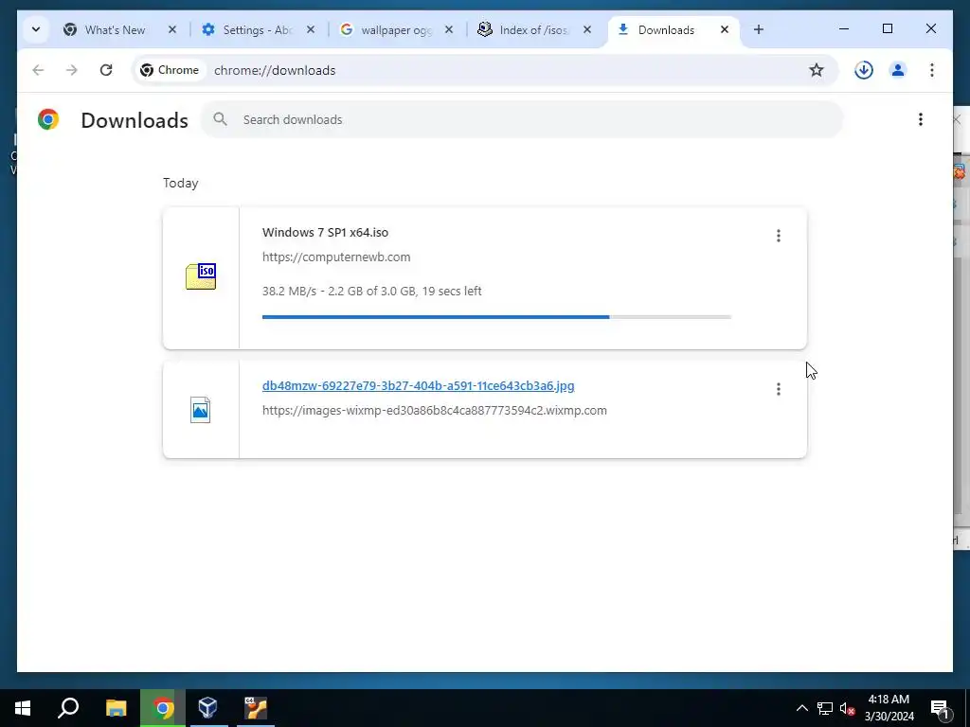Viewport: 970px width, 727px height.
Task: Open more actions for Windows 7 SP1 x64.iso
Action: pyautogui.click(x=779, y=236)
